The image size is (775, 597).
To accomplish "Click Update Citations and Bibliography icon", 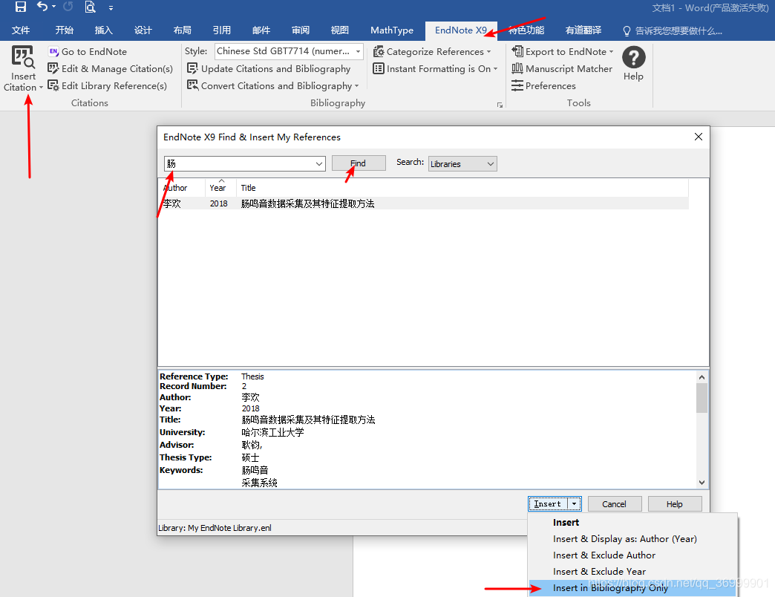I will 192,68.
